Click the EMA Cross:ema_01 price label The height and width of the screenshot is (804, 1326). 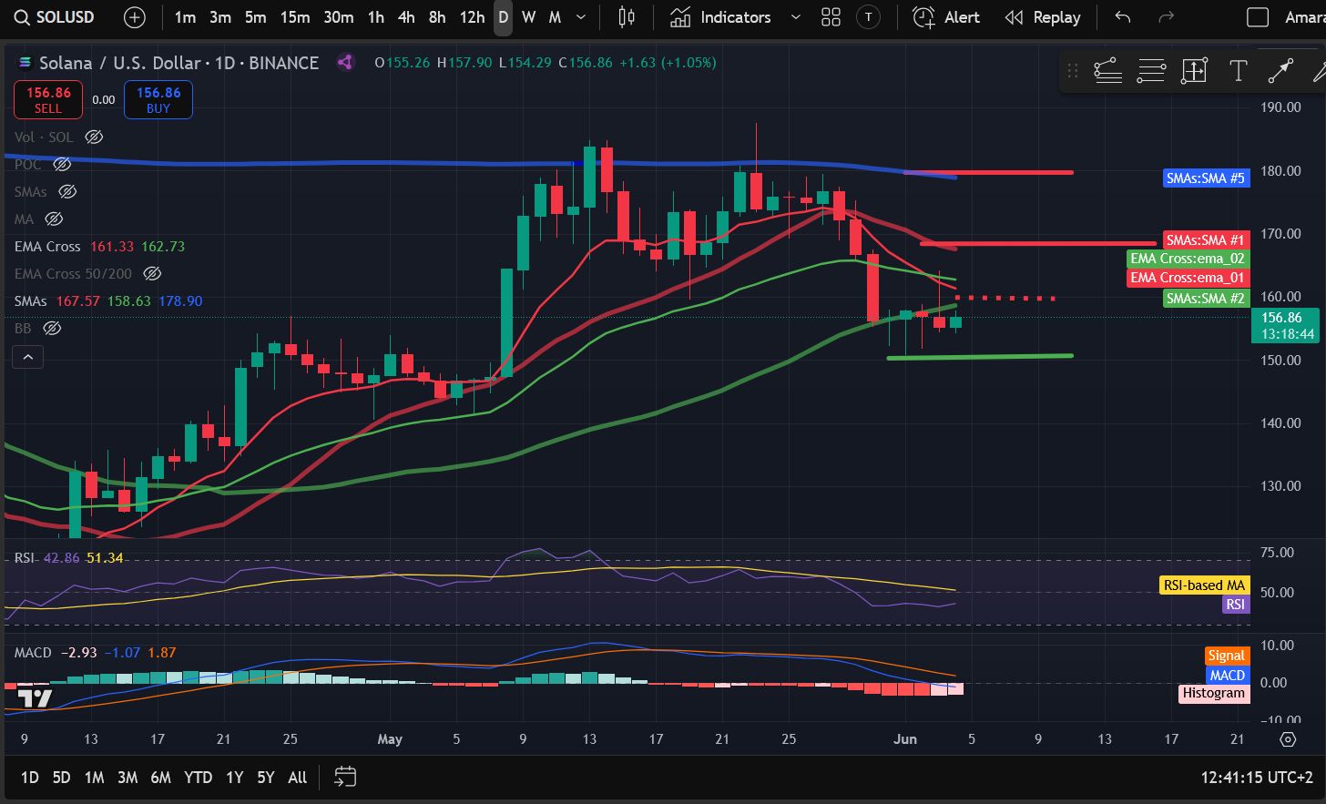click(x=1188, y=278)
